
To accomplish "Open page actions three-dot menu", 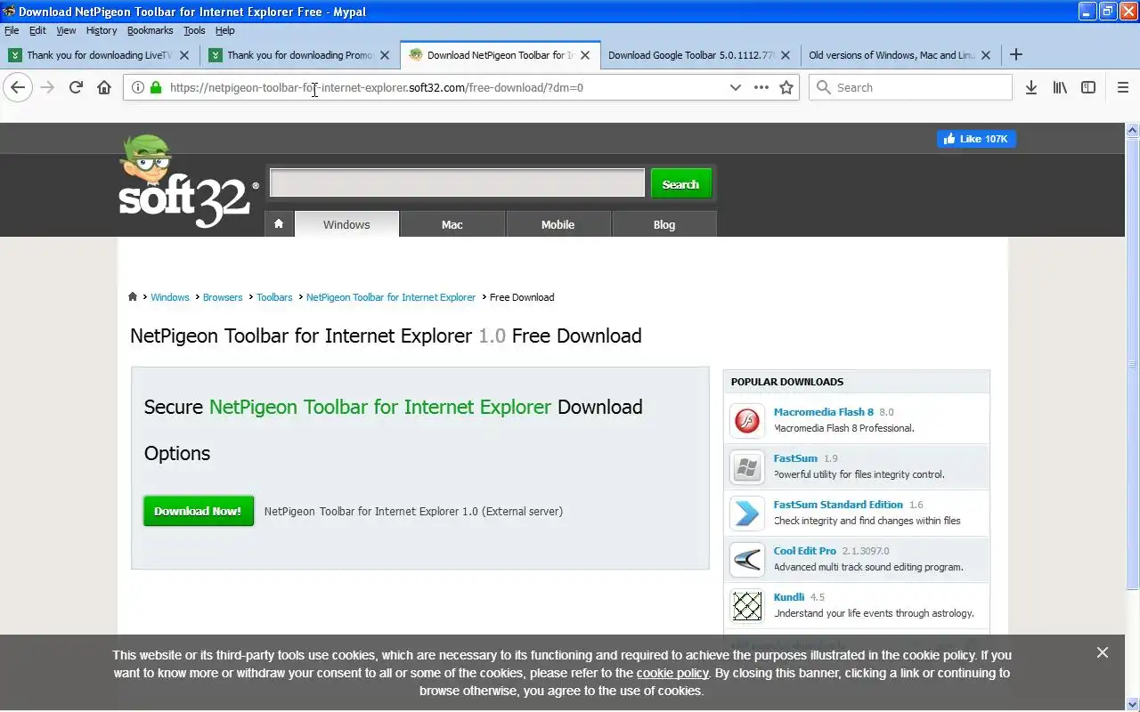I will click(x=761, y=87).
